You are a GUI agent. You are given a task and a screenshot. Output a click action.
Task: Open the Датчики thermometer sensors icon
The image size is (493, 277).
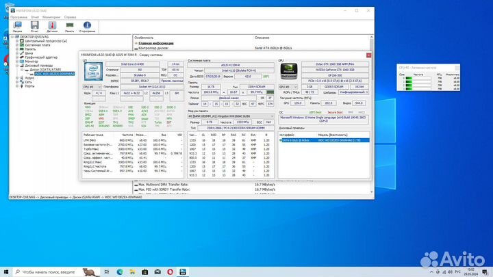(52, 27)
